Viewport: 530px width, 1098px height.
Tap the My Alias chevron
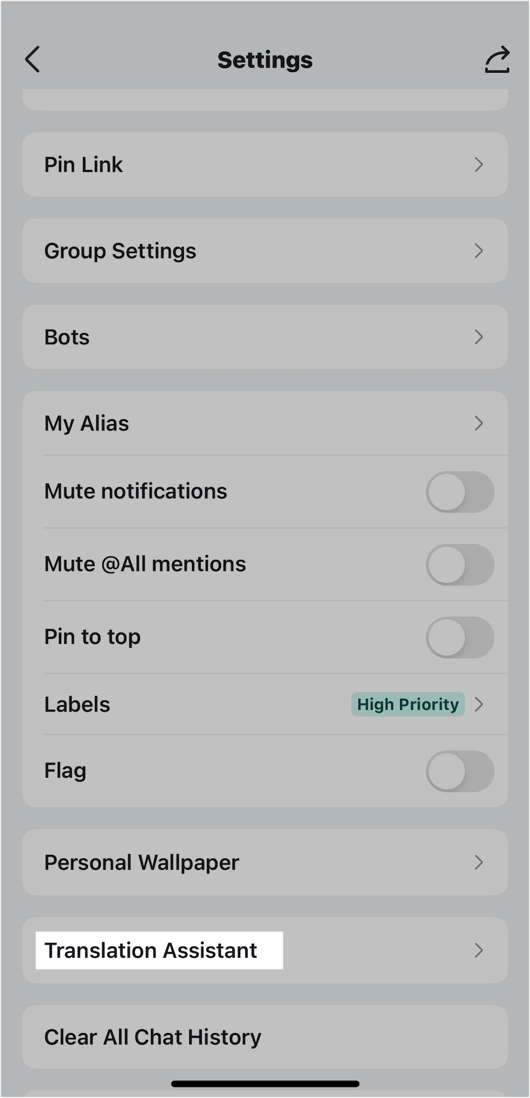pos(479,423)
